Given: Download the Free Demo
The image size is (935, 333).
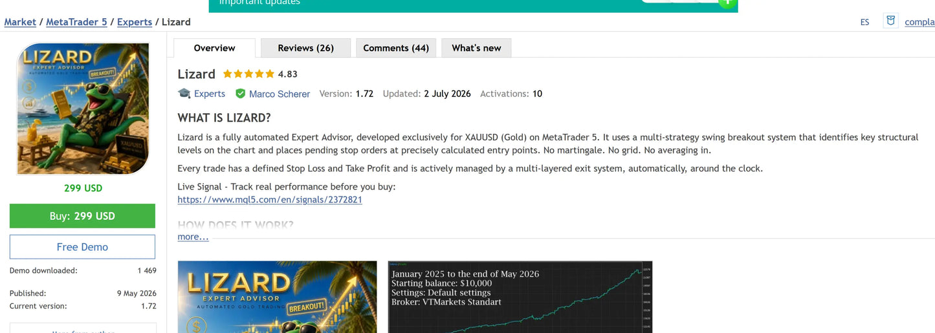Looking at the screenshot, I should (82, 247).
